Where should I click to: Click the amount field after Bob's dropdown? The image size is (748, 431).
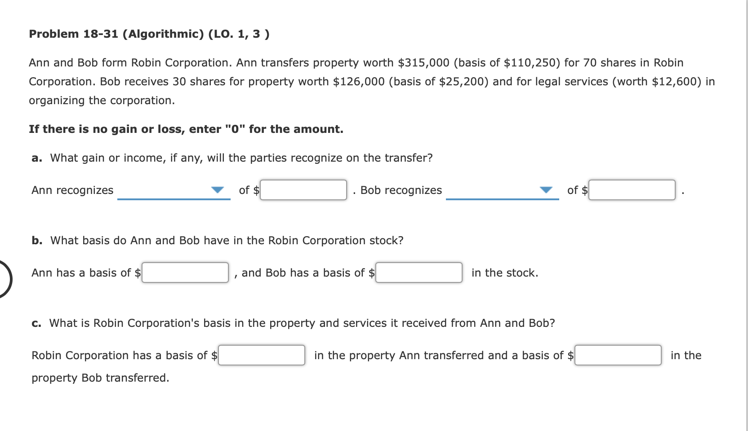(632, 190)
